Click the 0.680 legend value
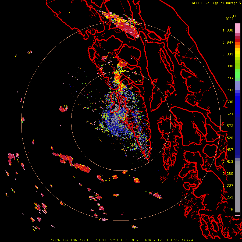 [x=228, y=102]
